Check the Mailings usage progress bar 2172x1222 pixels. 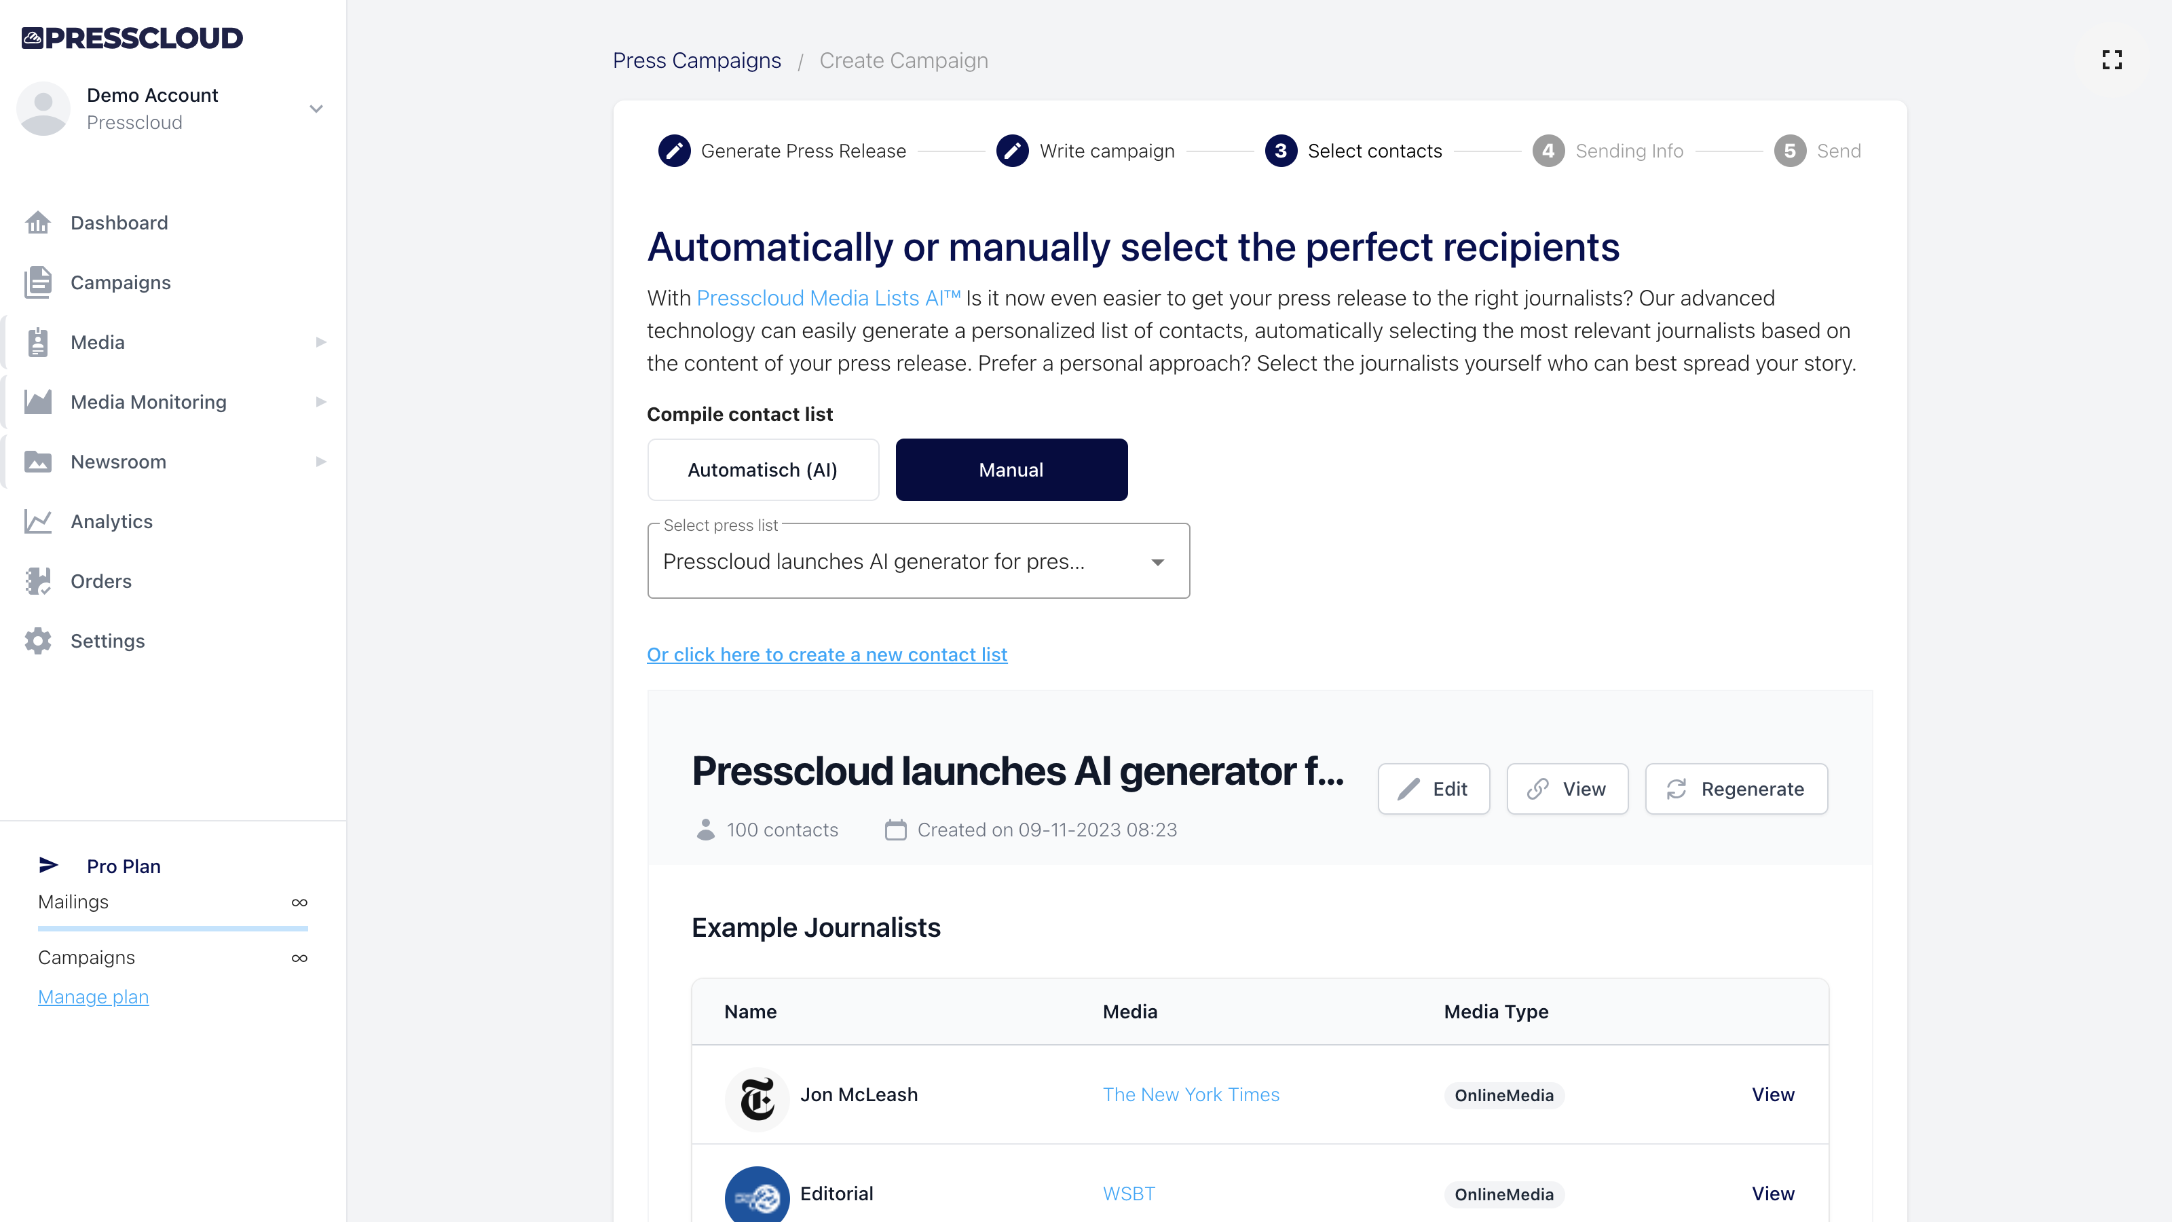coord(173,929)
